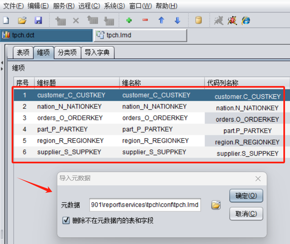Viewport: 290px width, 244px height.
Task: Click the blue up arrow icon
Action: point(161,20)
